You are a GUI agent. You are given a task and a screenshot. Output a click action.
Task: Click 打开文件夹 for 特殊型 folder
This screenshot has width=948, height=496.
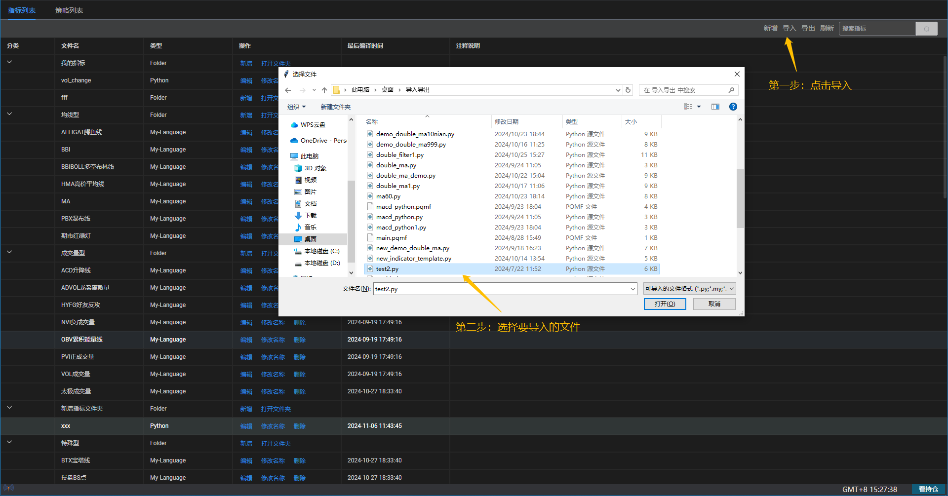[x=276, y=444]
